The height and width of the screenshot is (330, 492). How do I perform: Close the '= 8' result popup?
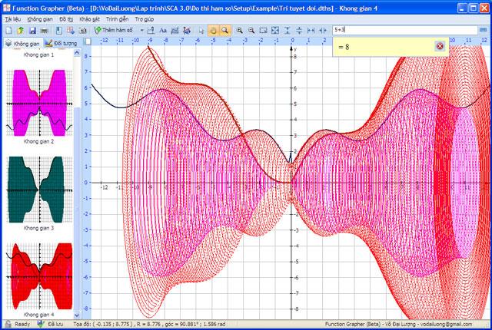click(440, 47)
